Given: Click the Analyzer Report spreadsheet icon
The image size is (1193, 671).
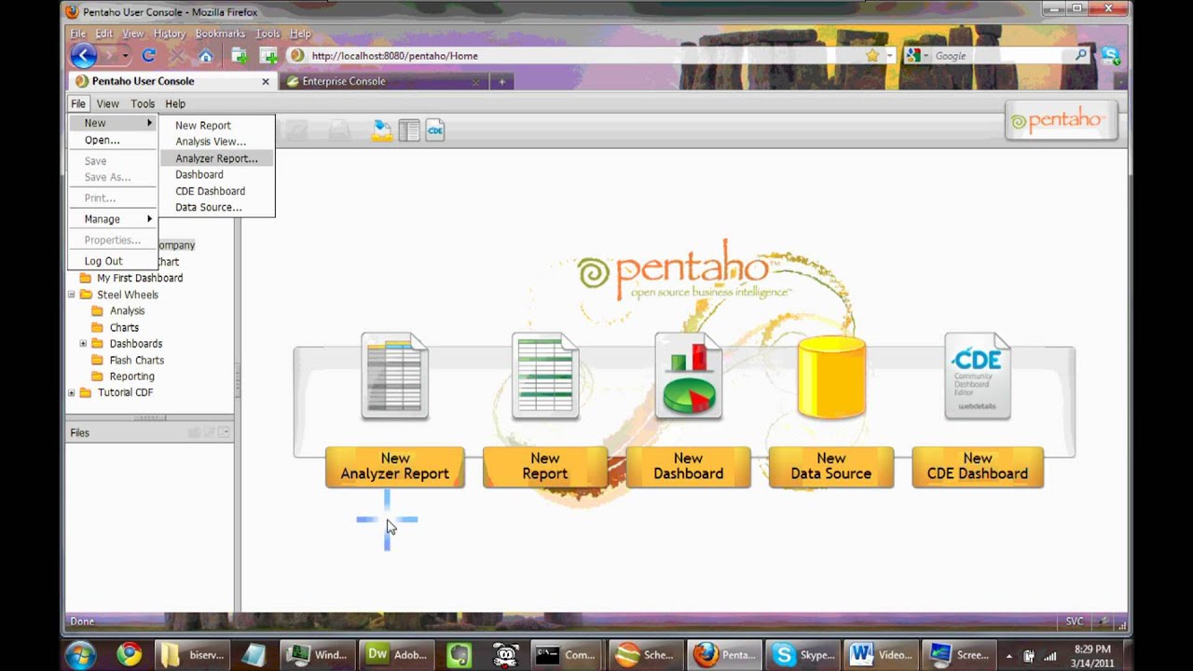Looking at the screenshot, I should coord(394,376).
